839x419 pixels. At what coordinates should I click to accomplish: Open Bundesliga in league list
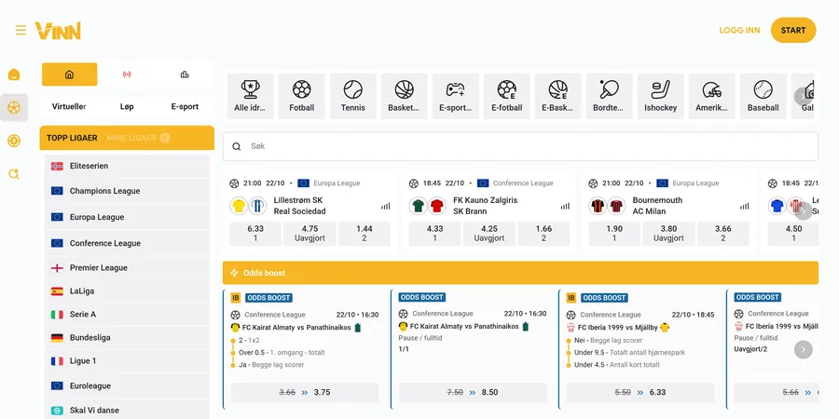(x=128, y=338)
